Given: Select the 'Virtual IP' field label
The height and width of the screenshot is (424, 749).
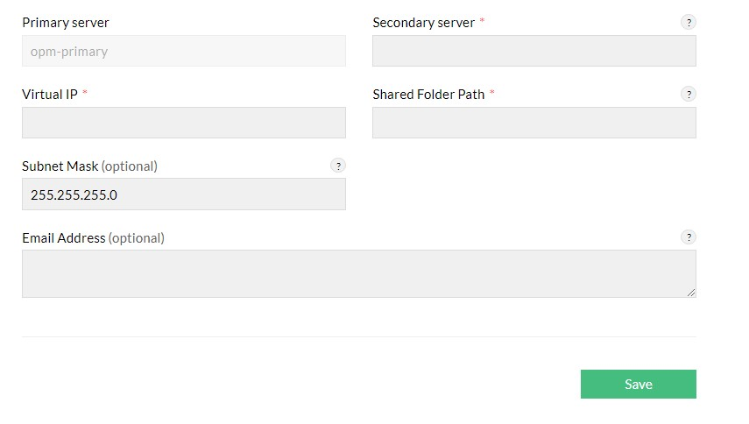Looking at the screenshot, I should coord(50,95).
